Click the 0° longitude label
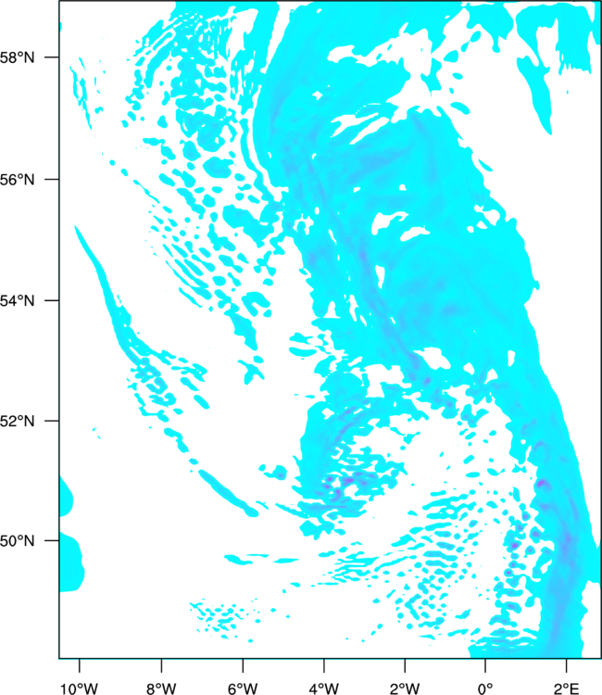 tap(485, 689)
